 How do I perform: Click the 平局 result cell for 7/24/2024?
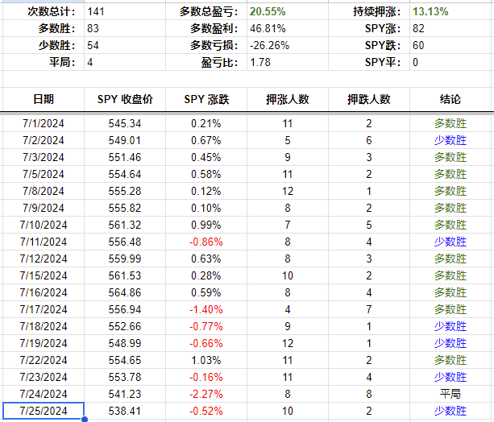click(x=450, y=394)
